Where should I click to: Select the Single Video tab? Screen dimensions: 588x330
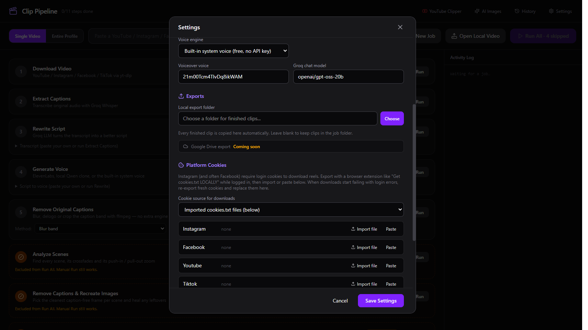28,36
